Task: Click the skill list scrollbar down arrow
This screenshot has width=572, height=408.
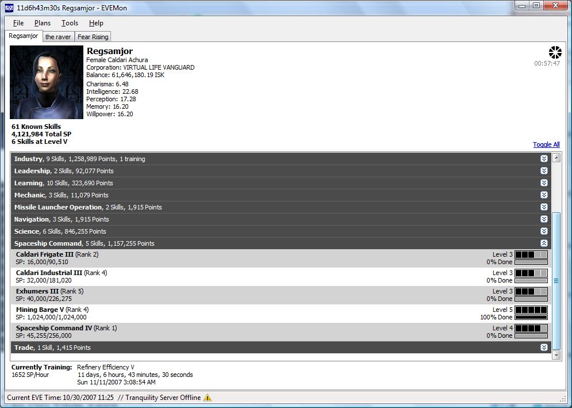Action: 556,354
